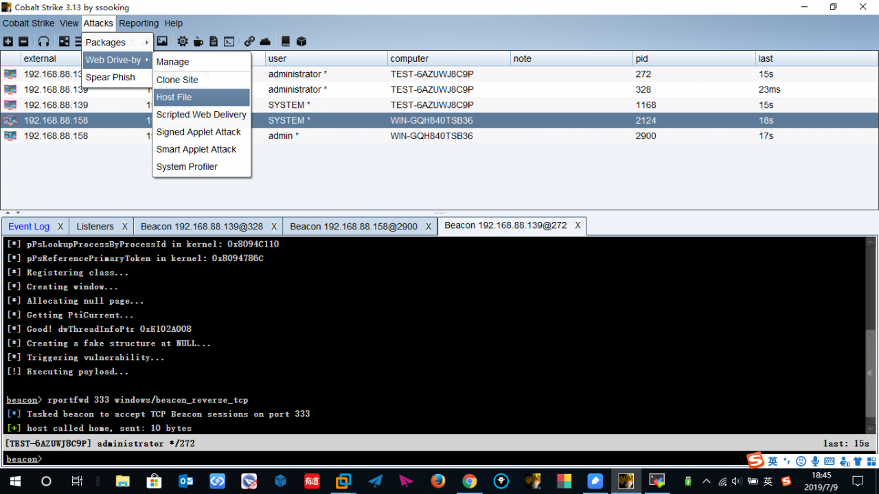Open the Windows action center icon
The image size is (879, 494).
tap(858, 481)
